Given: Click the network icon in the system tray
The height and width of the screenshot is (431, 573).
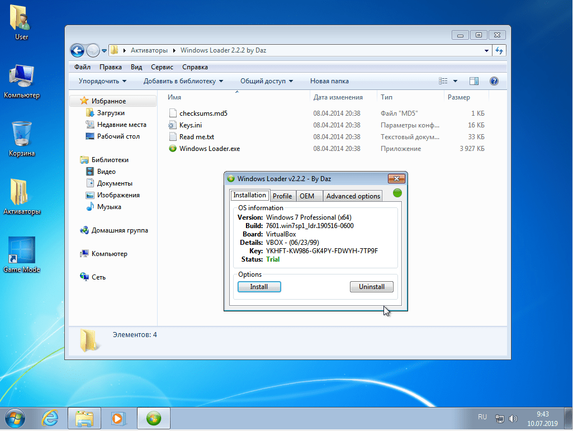Looking at the screenshot, I should 499,418.
